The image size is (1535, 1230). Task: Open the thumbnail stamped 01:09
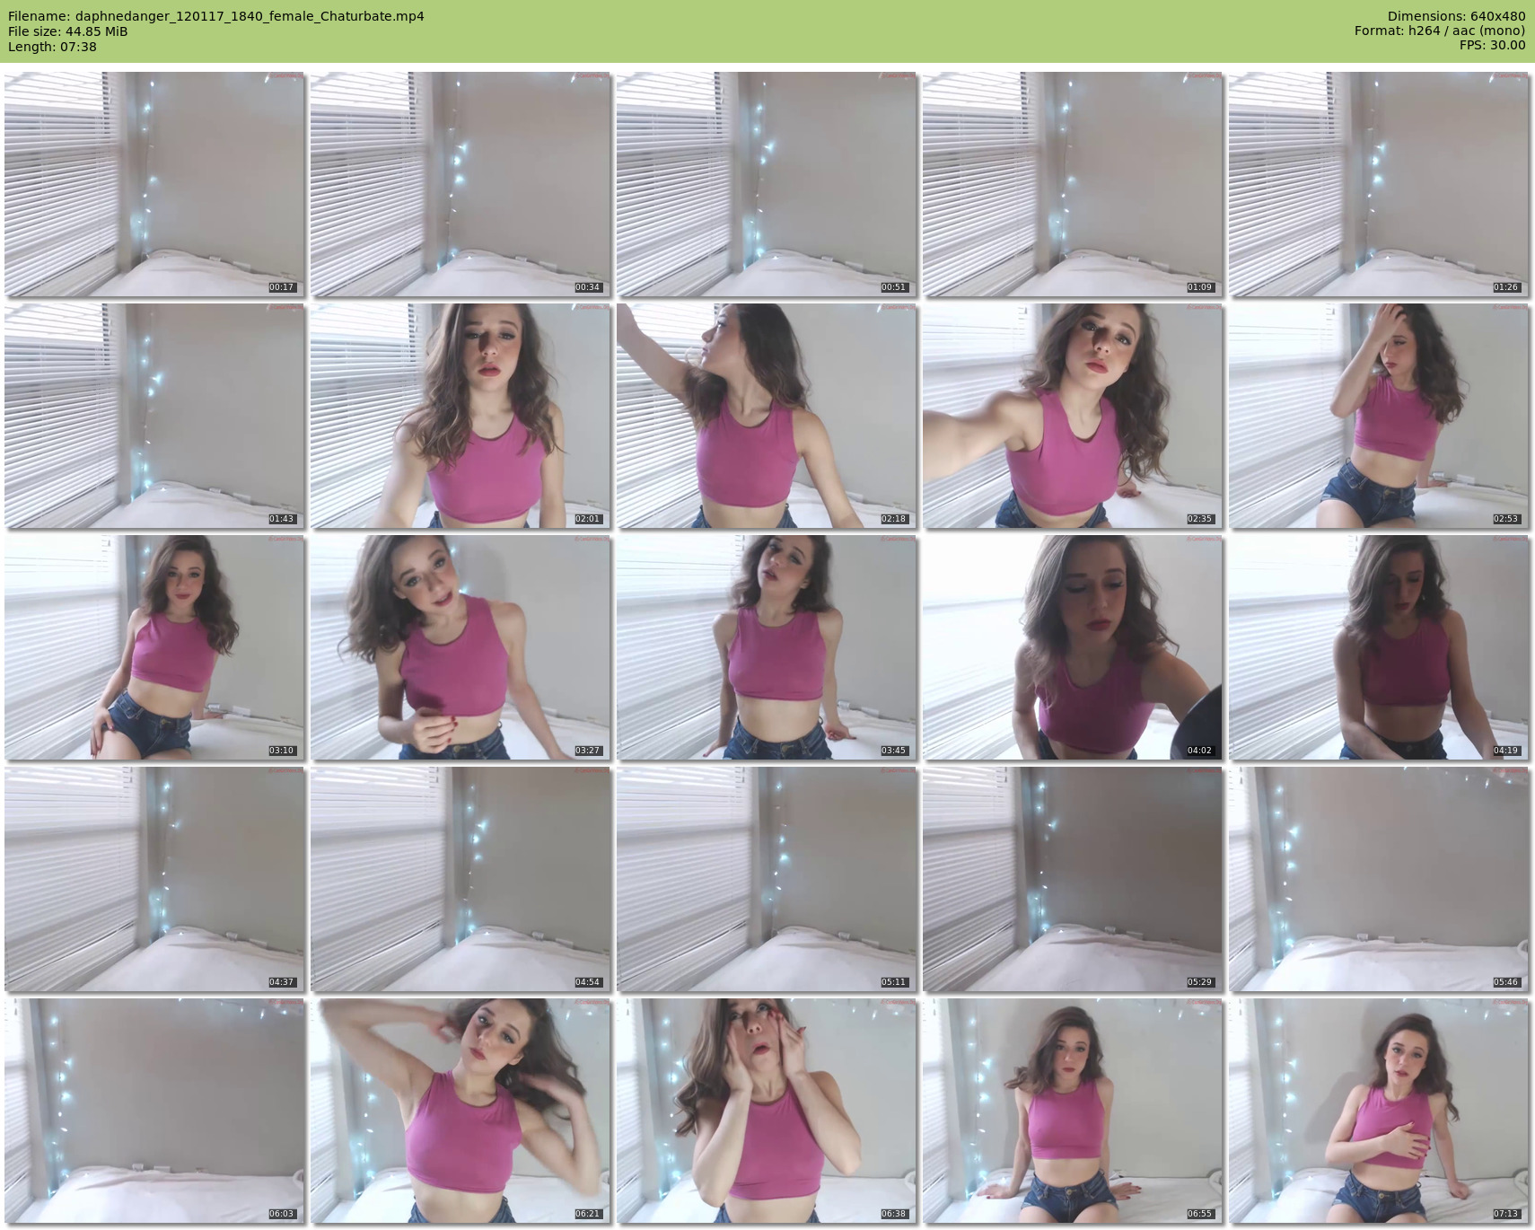pos(1073,184)
